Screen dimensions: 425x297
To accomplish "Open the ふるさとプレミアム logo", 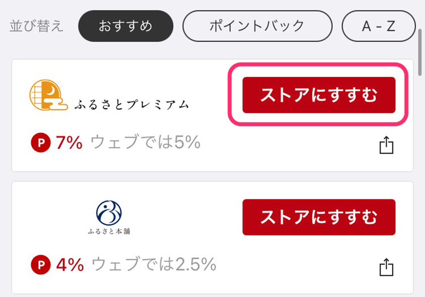I will 109,95.
